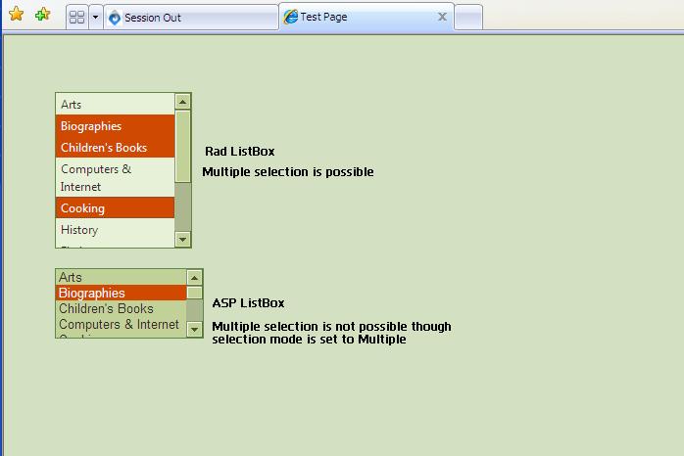Switch to the Test Page tab
The height and width of the screenshot is (456, 684).
(x=366, y=17)
